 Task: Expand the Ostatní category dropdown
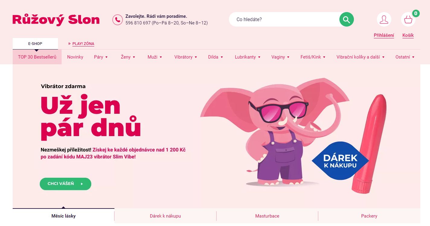[405, 57]
